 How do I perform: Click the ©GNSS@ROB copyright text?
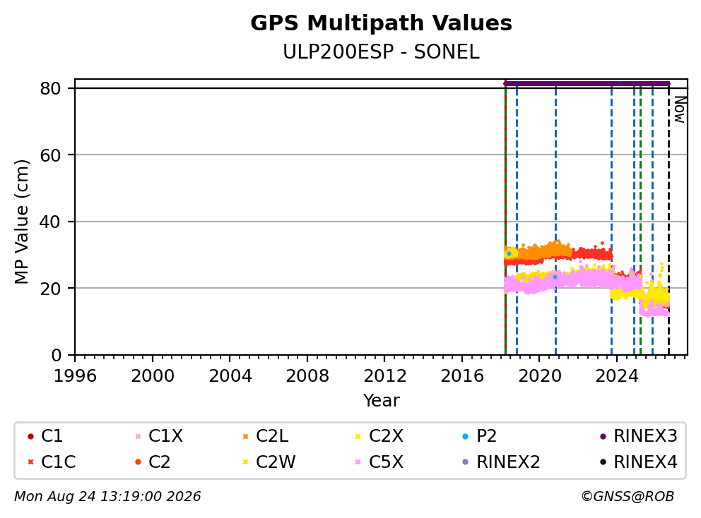pyautogui.click(x=628, y=497)
